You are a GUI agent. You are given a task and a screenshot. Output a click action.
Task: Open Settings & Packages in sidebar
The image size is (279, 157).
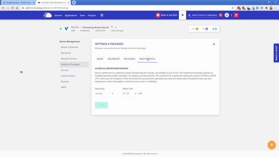(74, 65)
